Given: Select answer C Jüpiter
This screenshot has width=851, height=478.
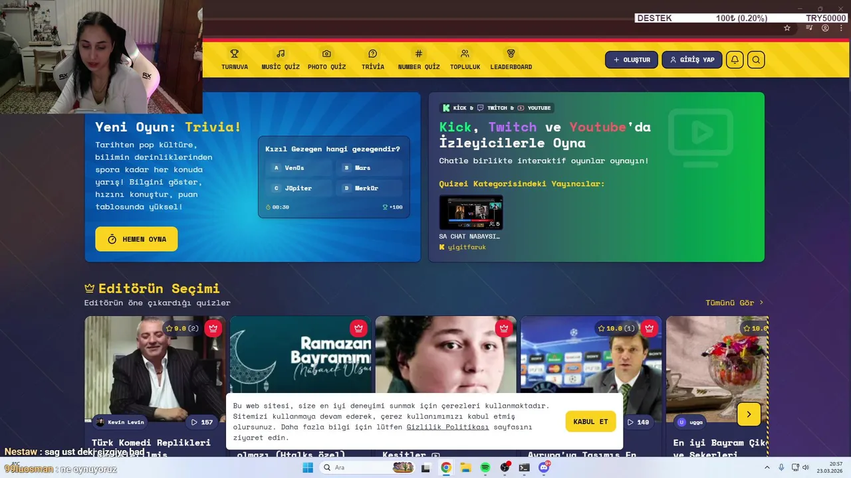Looking at the screenshot, I should tap(300, 189).
